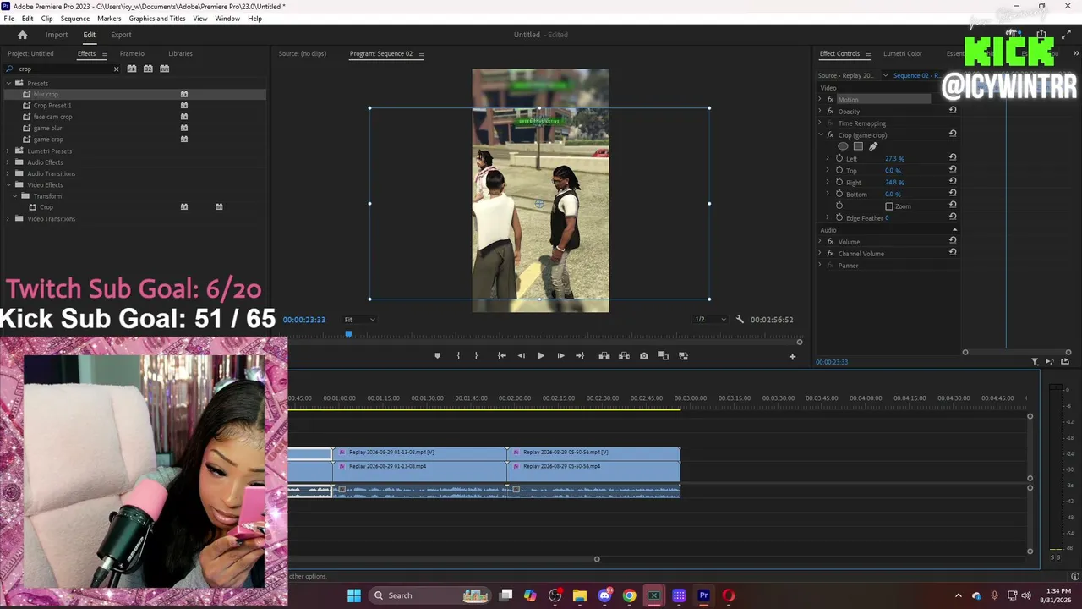The height and width of the screenshot is (609, 1082).
Task: Create ellipse mask for Crop effect
Action: point(843,146)
